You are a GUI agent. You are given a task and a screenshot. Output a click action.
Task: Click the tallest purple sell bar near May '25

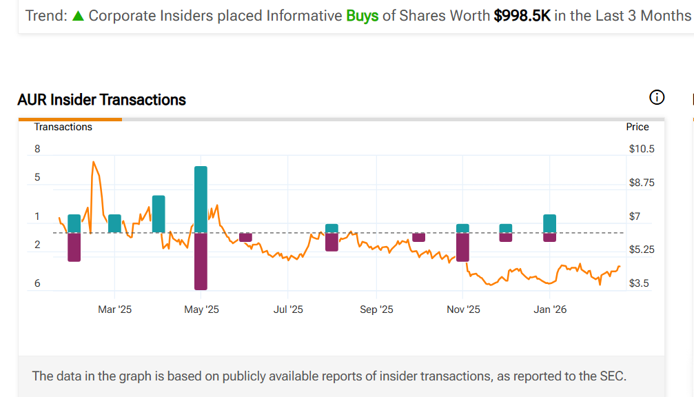click(201, 261)
